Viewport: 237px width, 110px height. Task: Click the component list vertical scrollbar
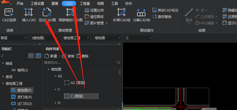click(x=120, y=72)
